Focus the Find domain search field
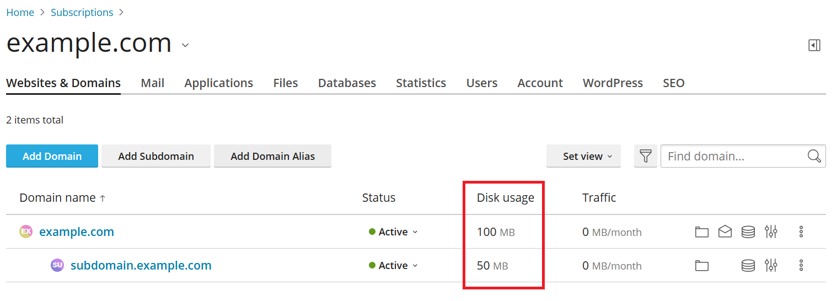Image resolution: width=837 pixels, height=301 pixels. (x=733, y=156)
